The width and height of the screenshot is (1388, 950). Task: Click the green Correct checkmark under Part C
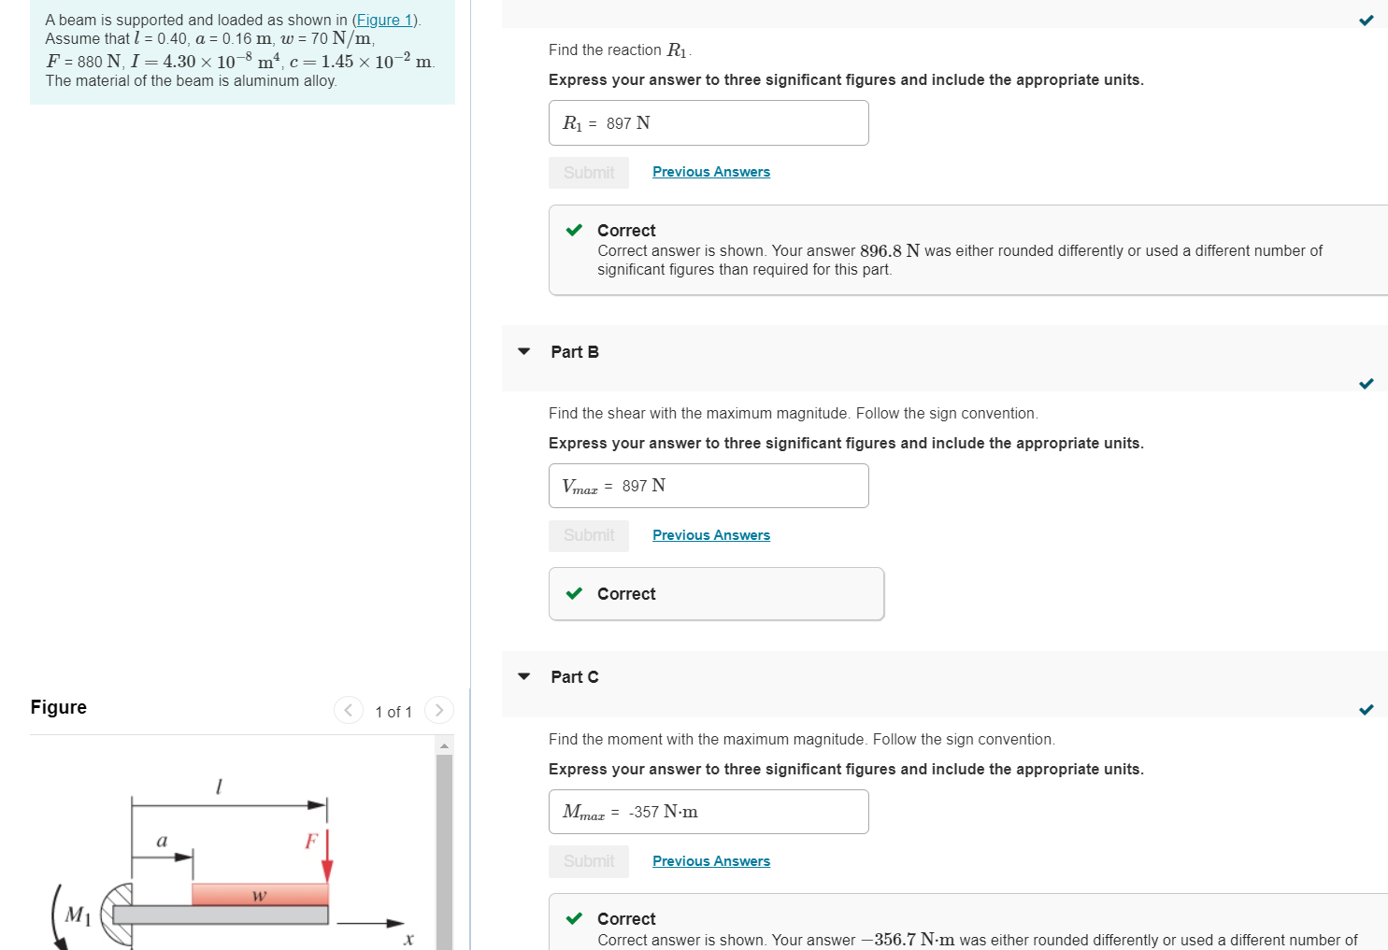(575, 918)
